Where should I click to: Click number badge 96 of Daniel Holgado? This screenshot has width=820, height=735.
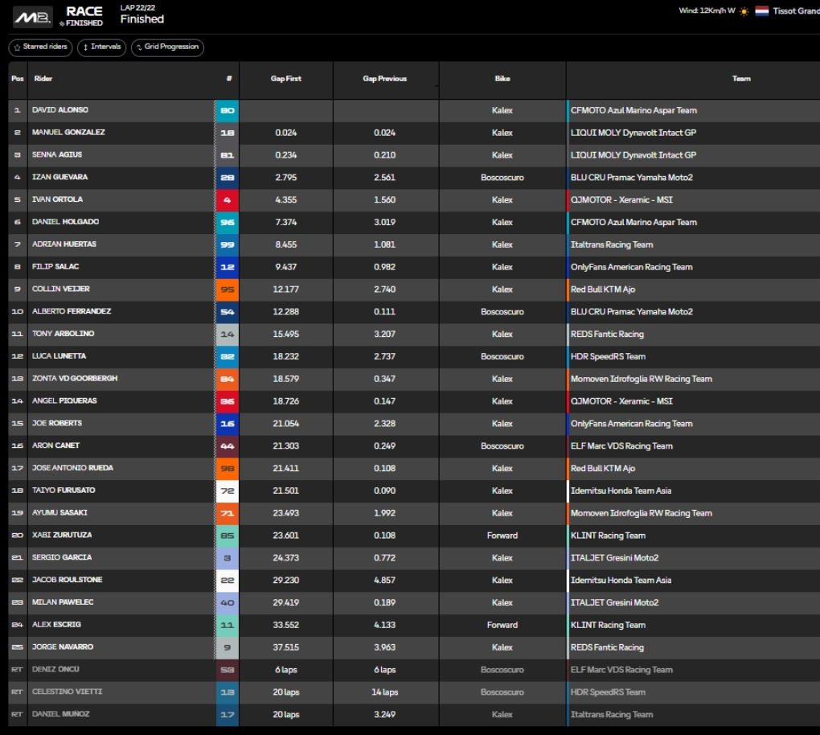coord(227,222)
